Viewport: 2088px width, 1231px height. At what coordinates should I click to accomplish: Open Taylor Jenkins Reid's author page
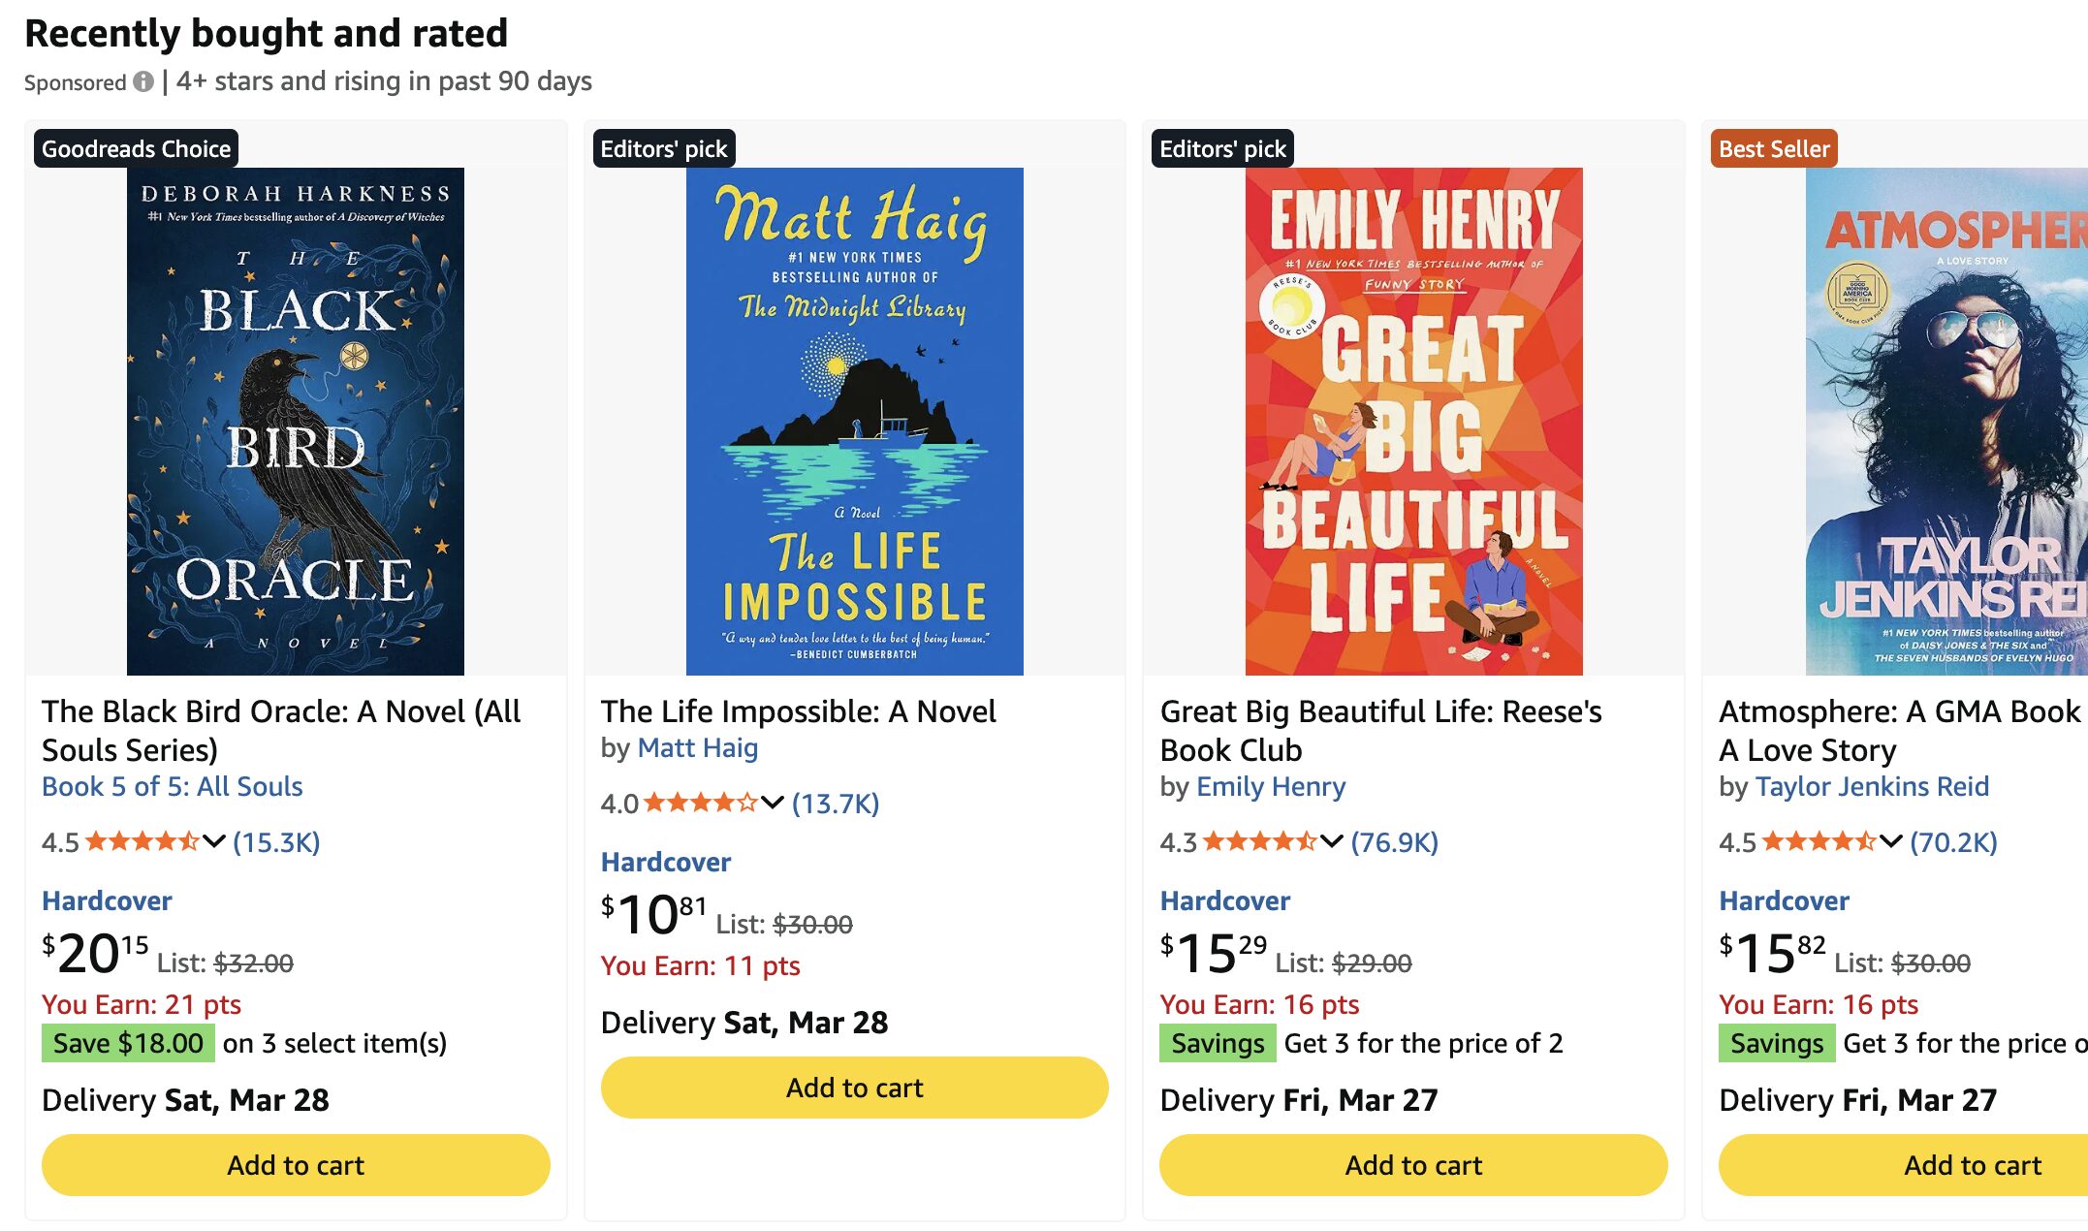pyautogui.click(x=1871, y=787)
